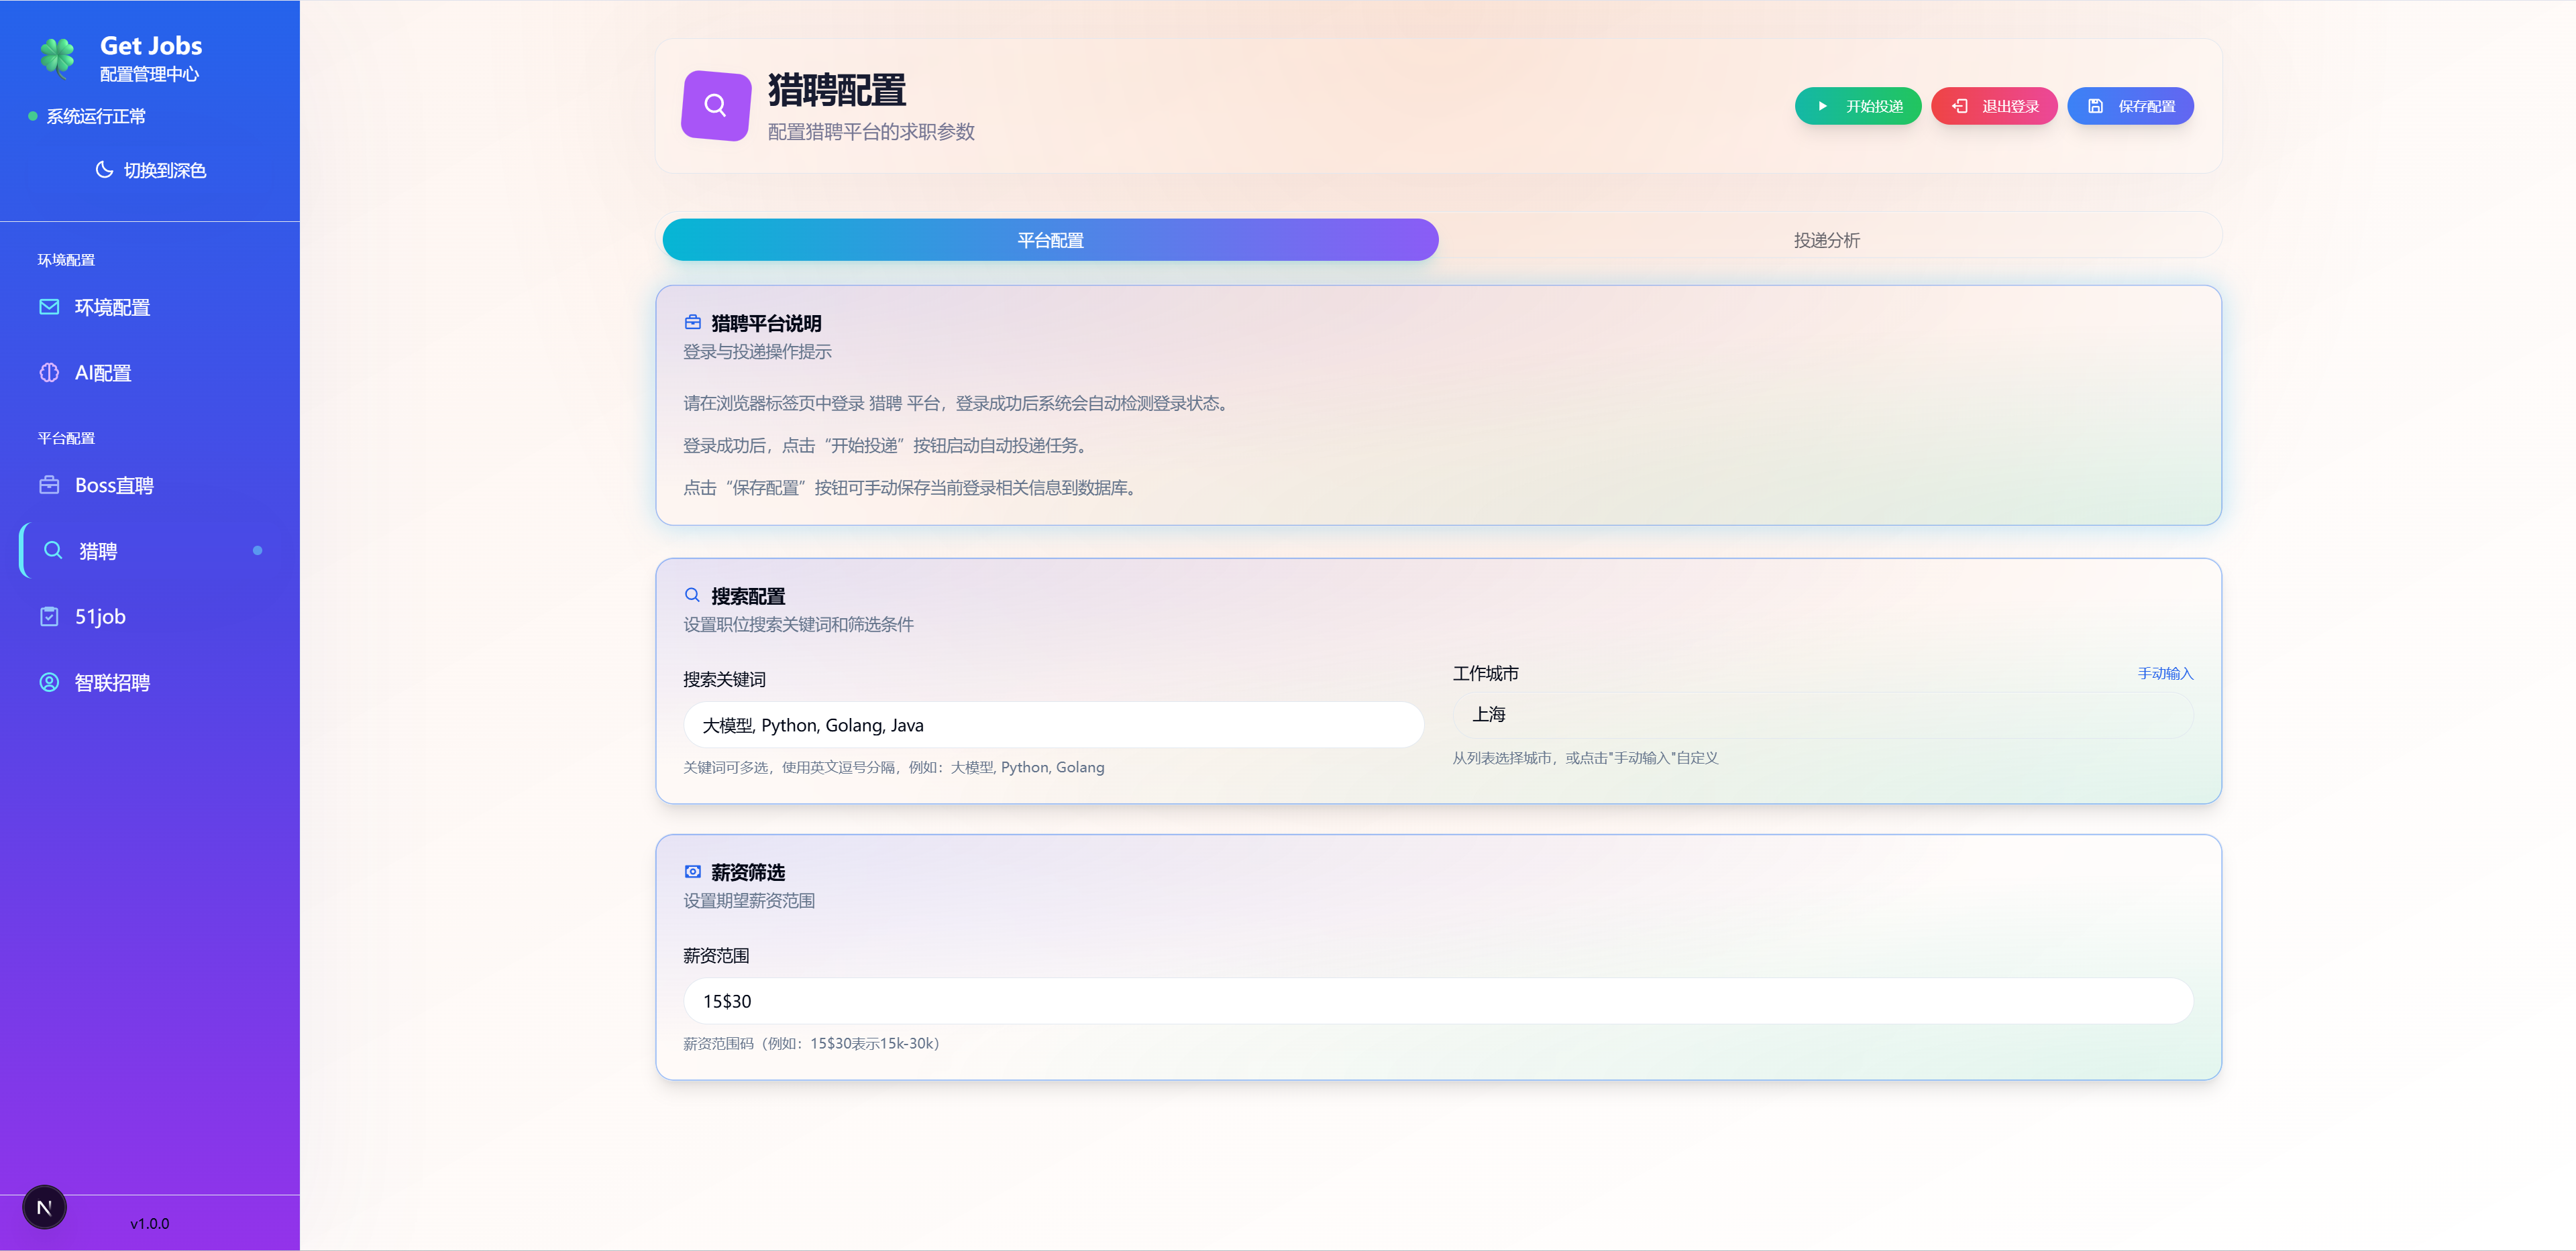Image resolution: width=2576 pixels, height=1251 pixels.
Task: Select the moon icon to switch theme
Action: click(105, 170)
